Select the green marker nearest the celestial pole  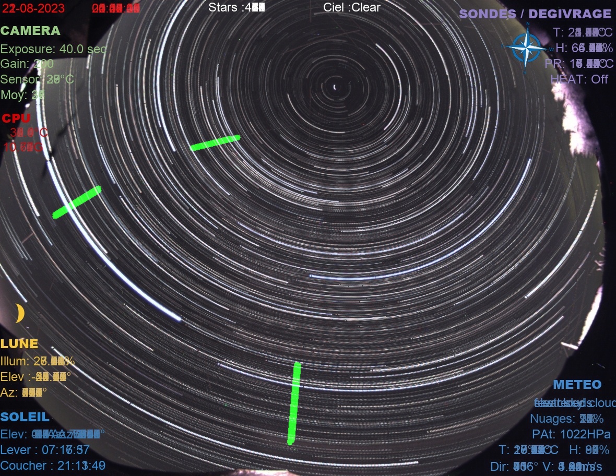[215, 142]
